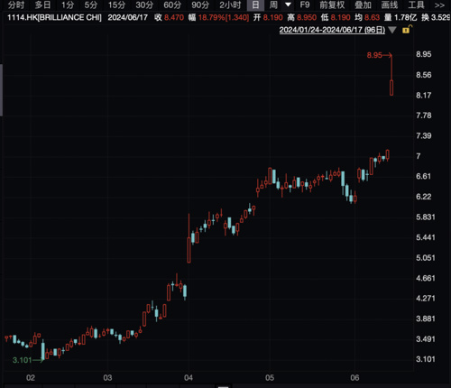Select the 2小时 two-hour interval

coord(230,5)
